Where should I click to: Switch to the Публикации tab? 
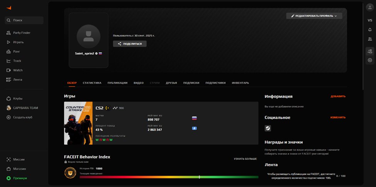117,83
